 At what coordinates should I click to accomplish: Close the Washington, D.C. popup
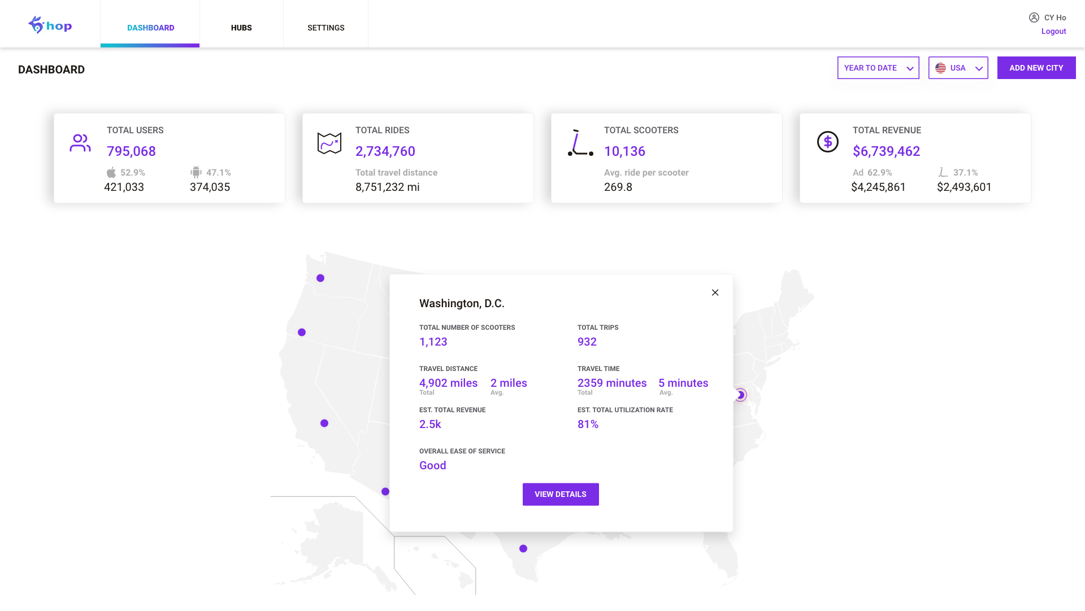point(715,293)
